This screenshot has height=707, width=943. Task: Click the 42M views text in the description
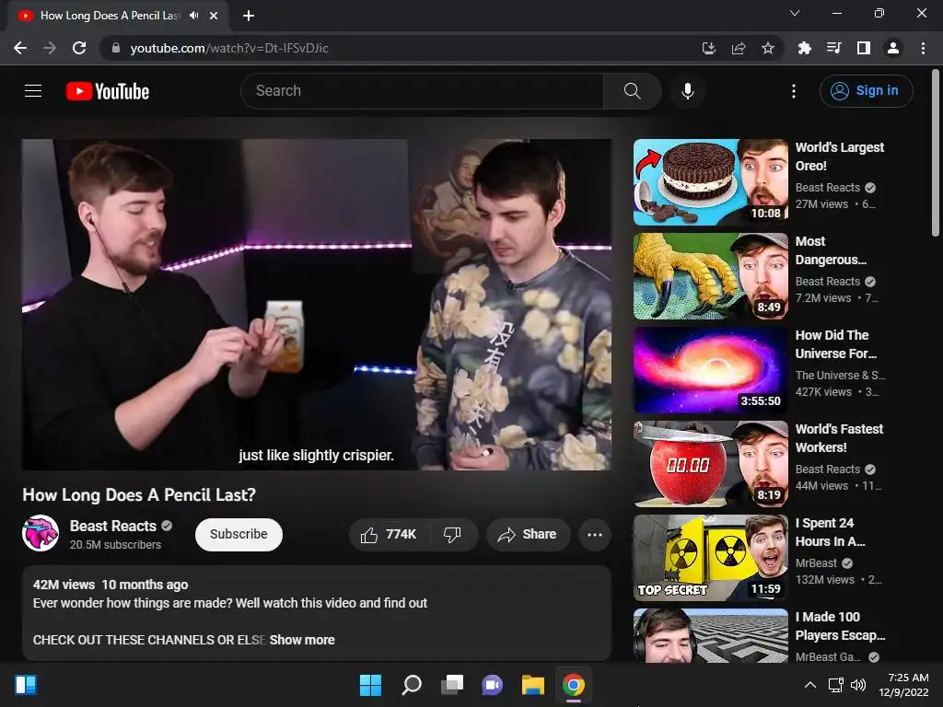click(64, 585)
